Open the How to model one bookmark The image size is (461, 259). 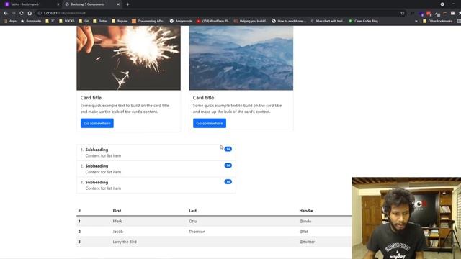point(289,21)
